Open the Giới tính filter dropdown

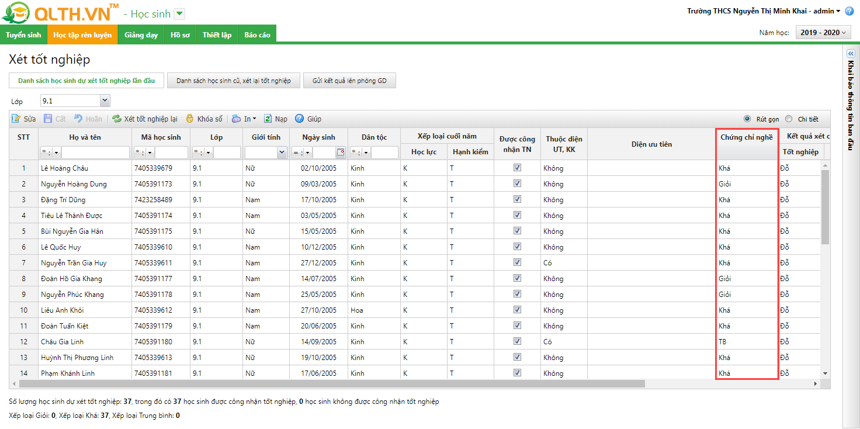pos(282,153)
